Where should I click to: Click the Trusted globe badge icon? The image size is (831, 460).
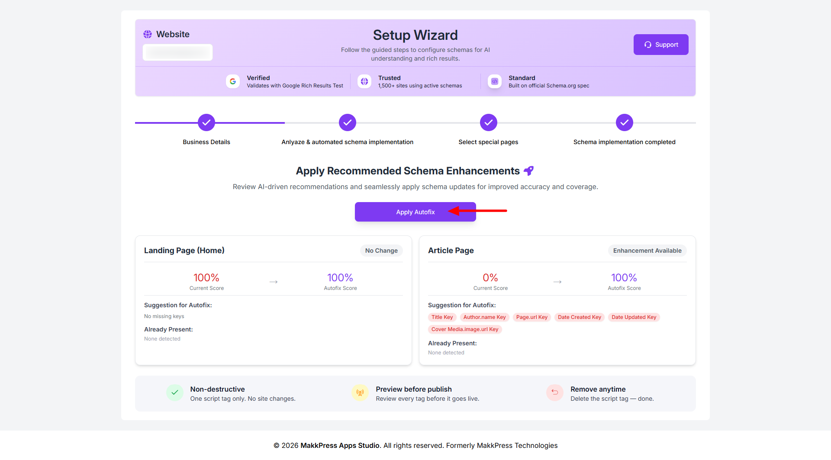[x=364, y=81]
